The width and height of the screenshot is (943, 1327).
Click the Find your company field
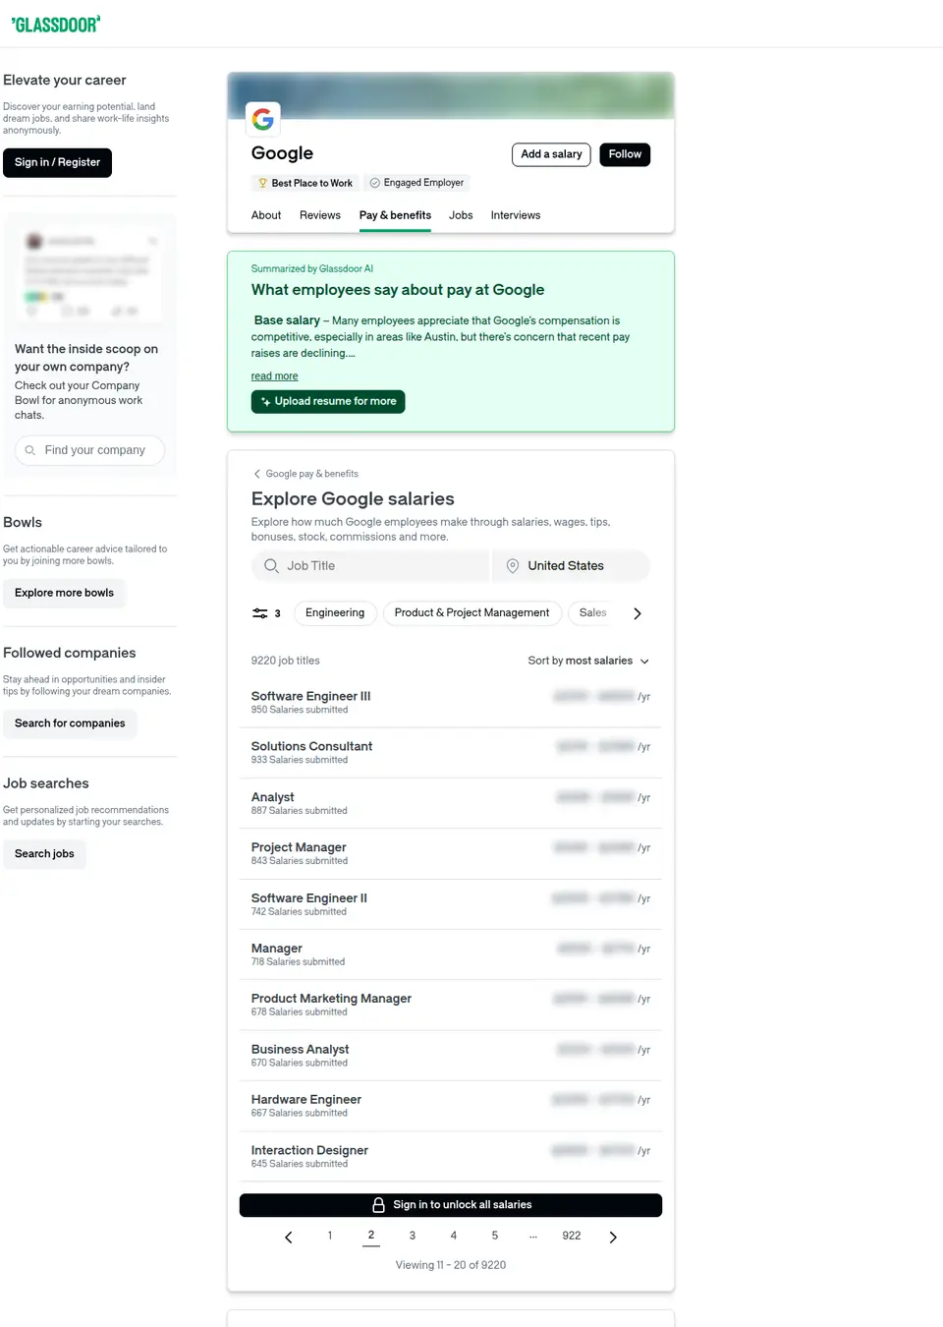pyautogui.click(x=89, y=450)
